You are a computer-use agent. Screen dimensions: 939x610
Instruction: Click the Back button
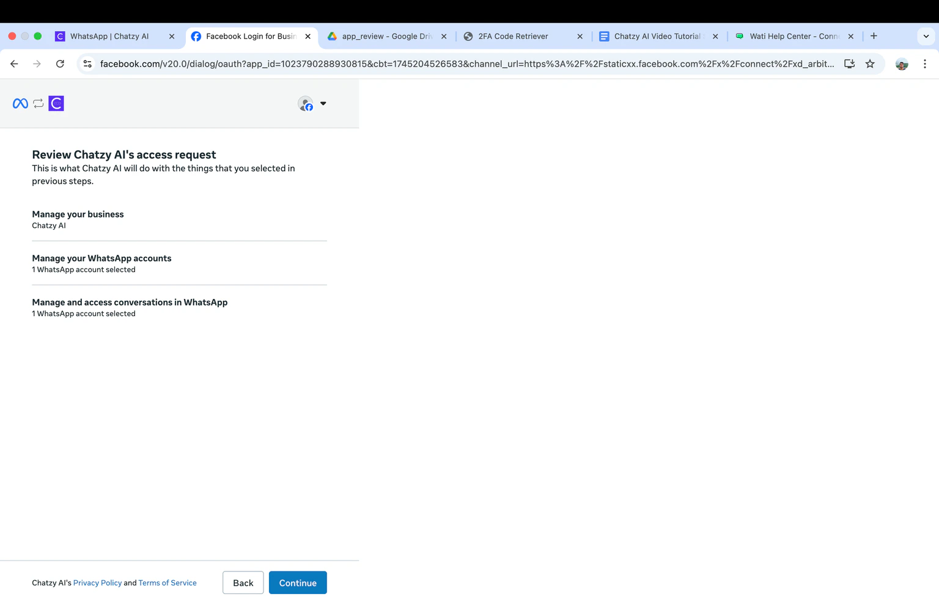(243, 582)
